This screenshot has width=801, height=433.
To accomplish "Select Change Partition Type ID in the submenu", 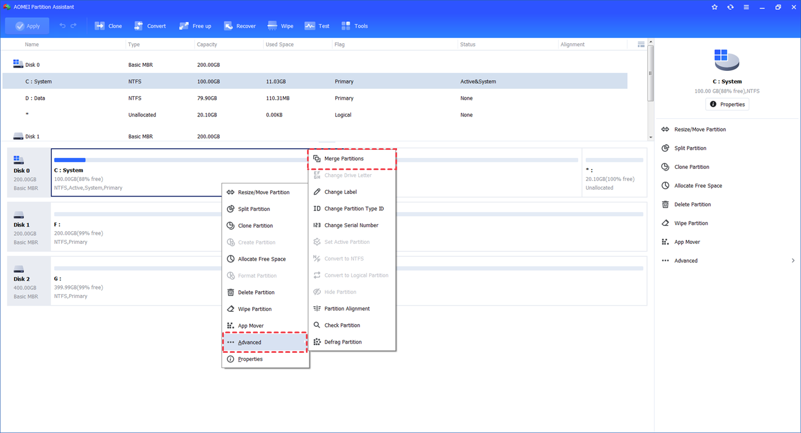I will pyautogui.click(x=352, y=209).
